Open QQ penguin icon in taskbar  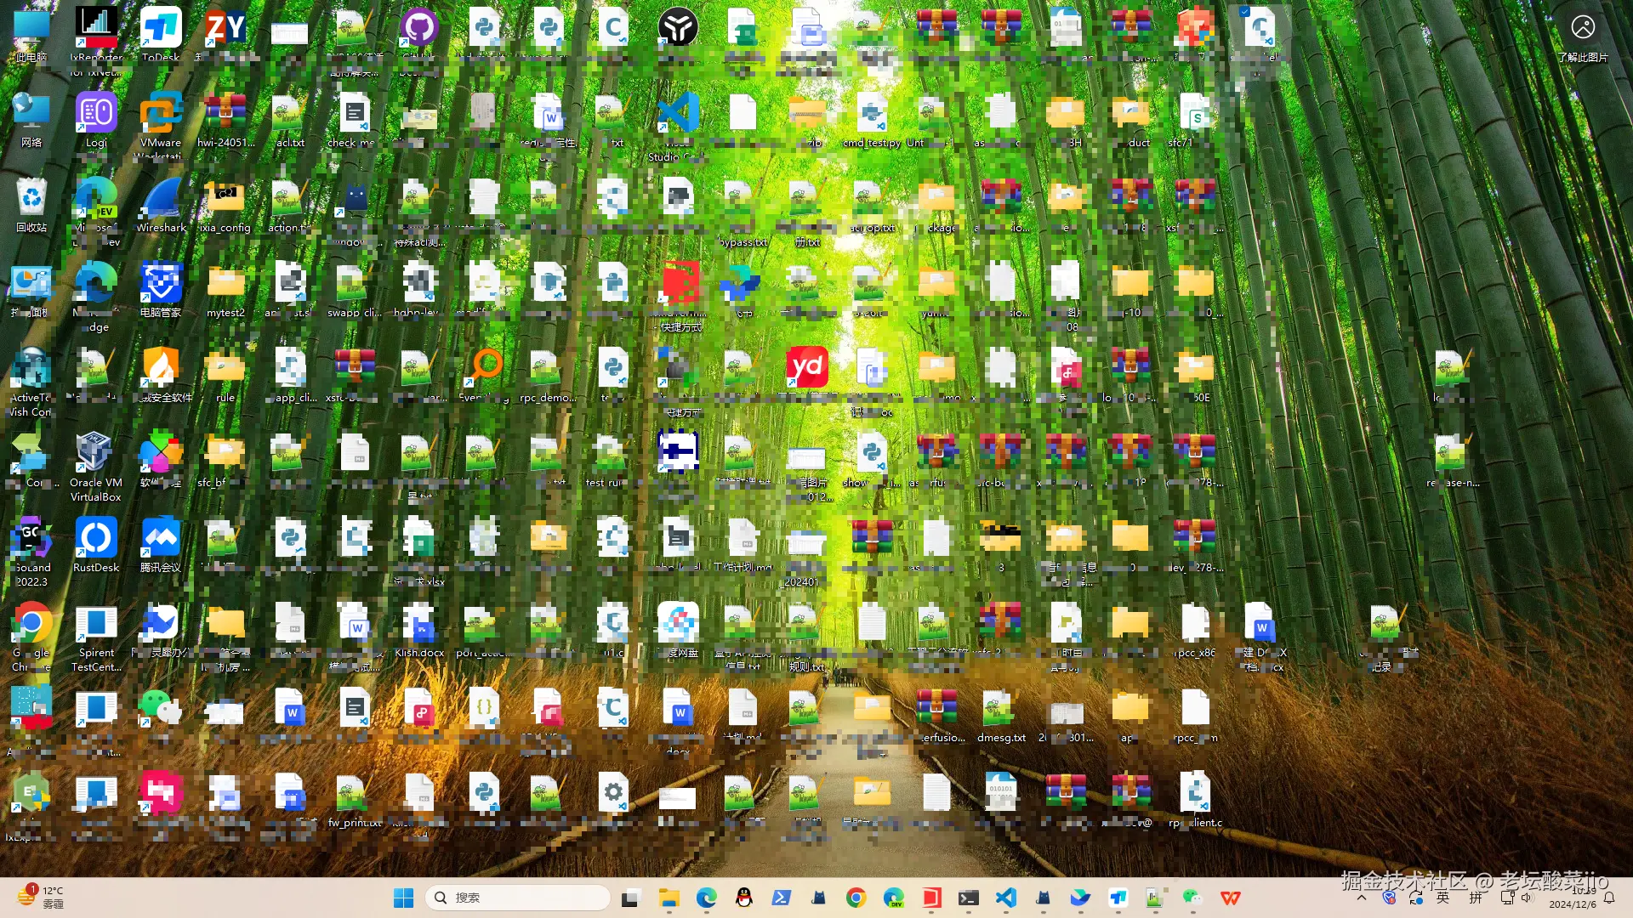(x=744, y=898)
